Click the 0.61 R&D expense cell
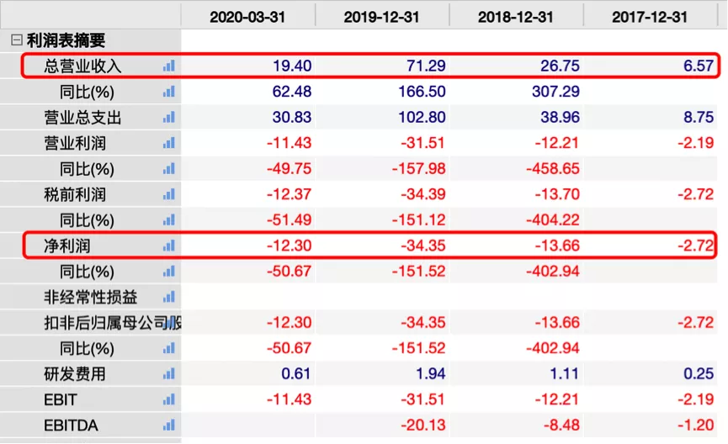The image size is (728, 444). pos(295,373)
